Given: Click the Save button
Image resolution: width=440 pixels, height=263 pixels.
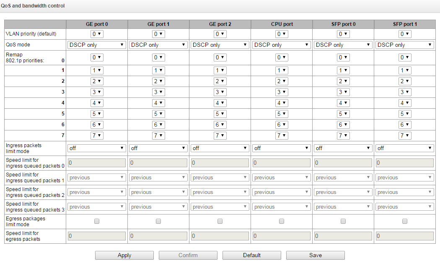Looking at the screenshot, I should pos(316,255).
